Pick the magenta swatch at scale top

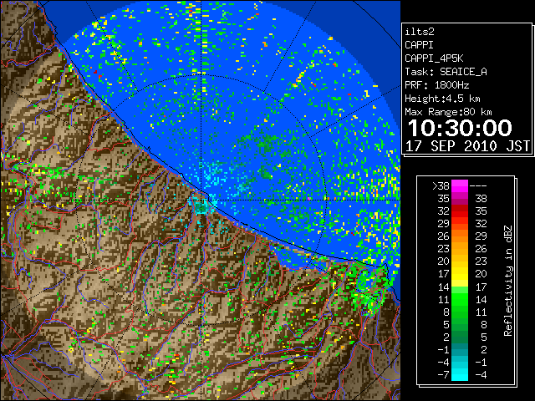pyautogui.click(x=460, y=185)
